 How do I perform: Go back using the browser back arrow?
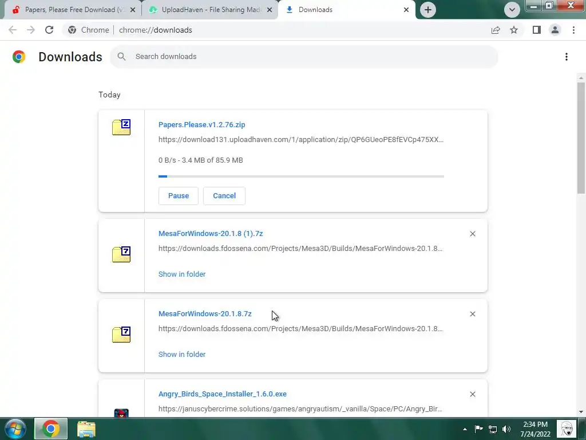tap(13, 30)
